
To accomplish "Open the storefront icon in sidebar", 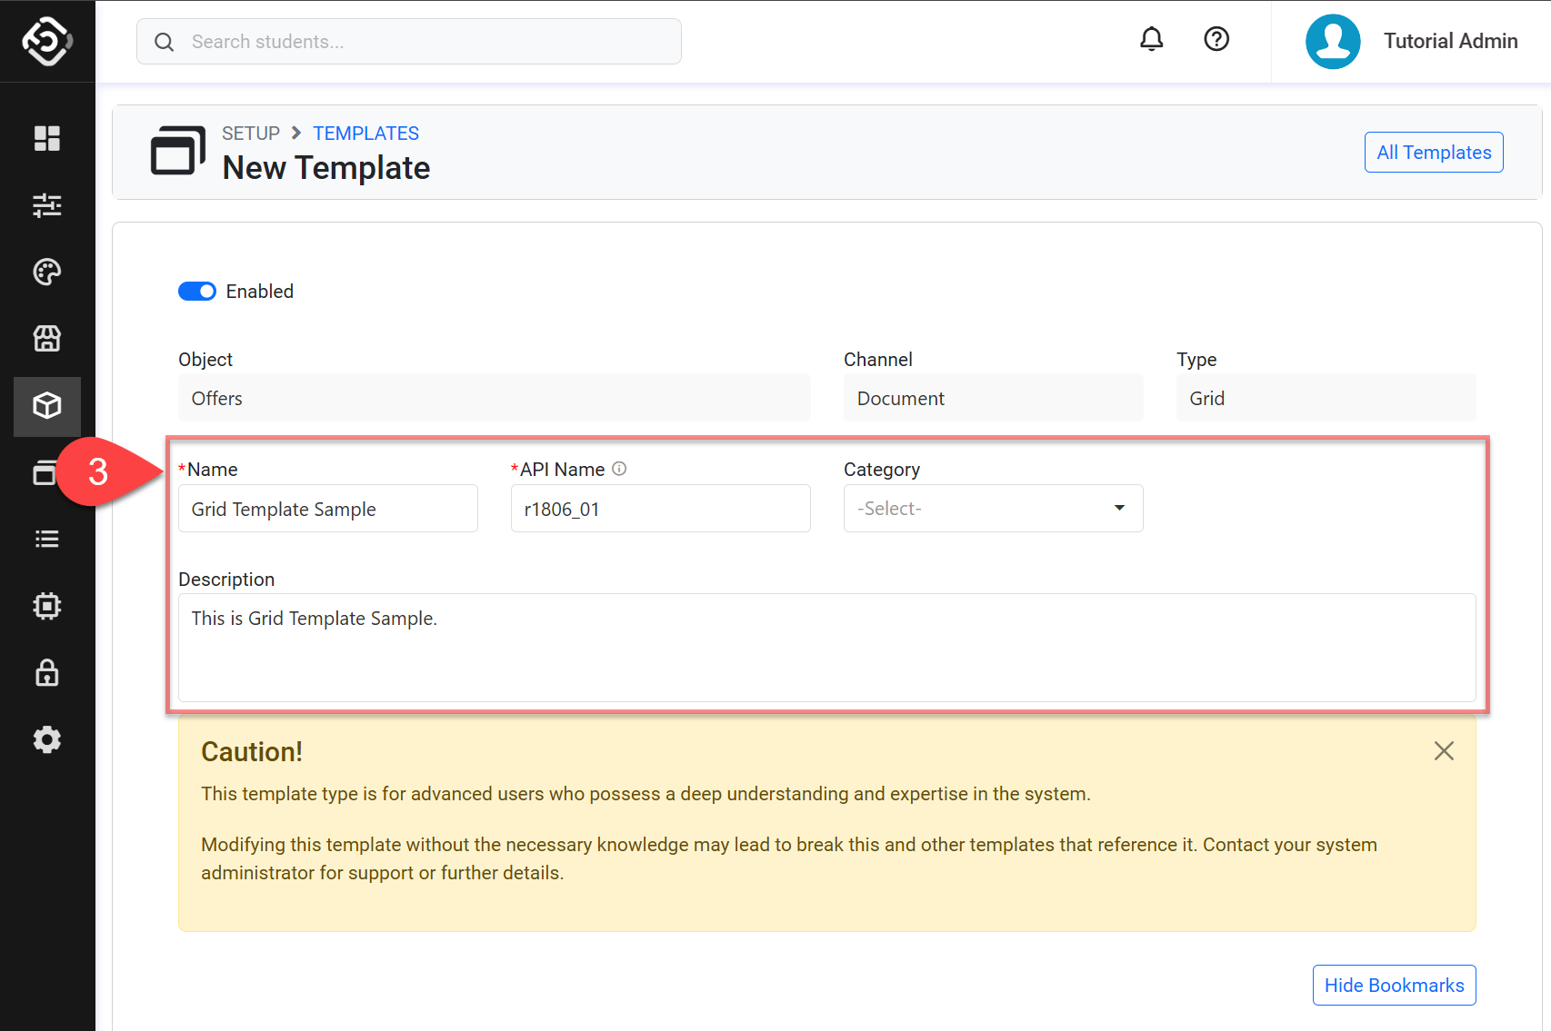I will click(x=47, y=339).
